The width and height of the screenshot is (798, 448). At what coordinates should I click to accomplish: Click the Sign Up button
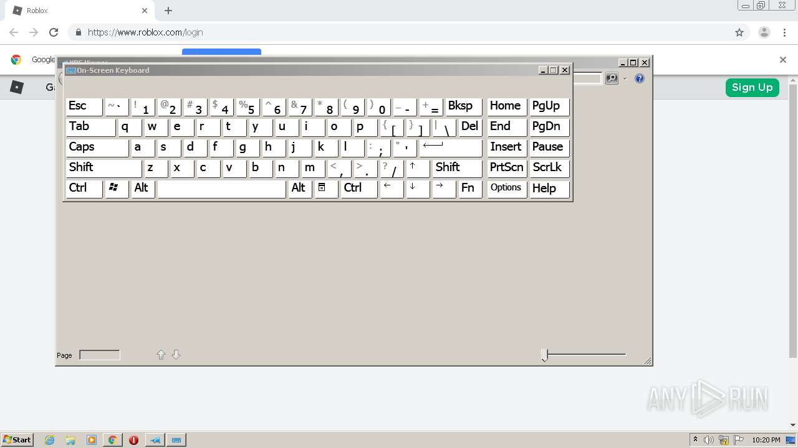pyautogui.click(x=752, y=87)
